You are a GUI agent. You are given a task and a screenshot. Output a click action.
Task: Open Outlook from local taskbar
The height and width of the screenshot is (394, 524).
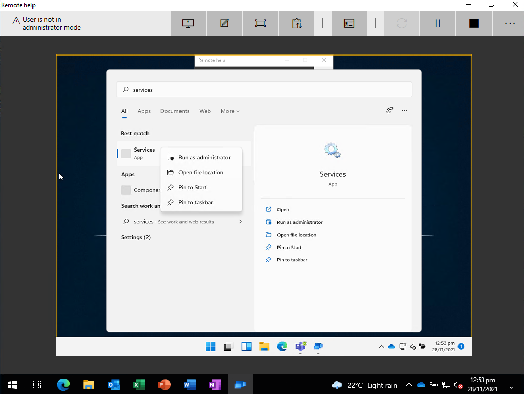pyautogui.click(x=113, y=385)
